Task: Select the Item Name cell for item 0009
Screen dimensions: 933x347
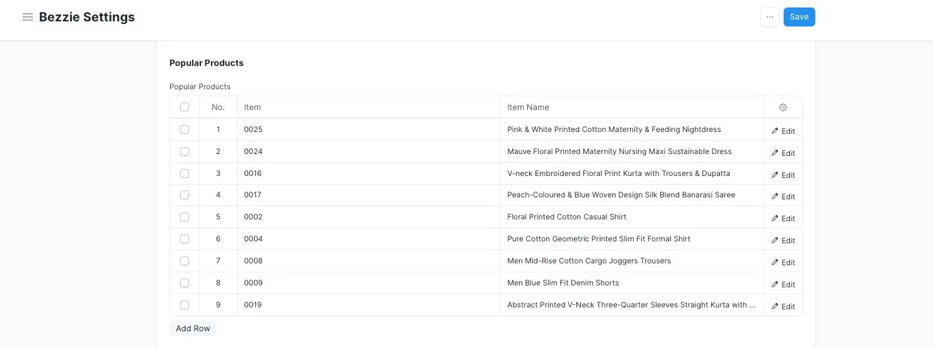Action: coord(632,283)
